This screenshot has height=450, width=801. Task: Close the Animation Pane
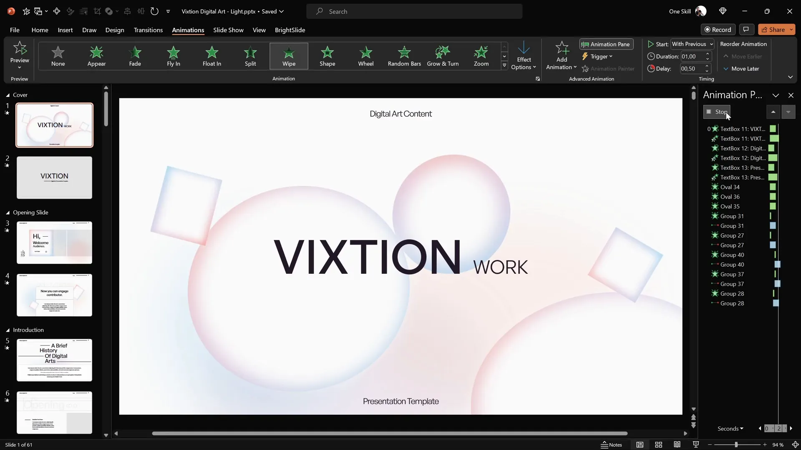[791, 95]
